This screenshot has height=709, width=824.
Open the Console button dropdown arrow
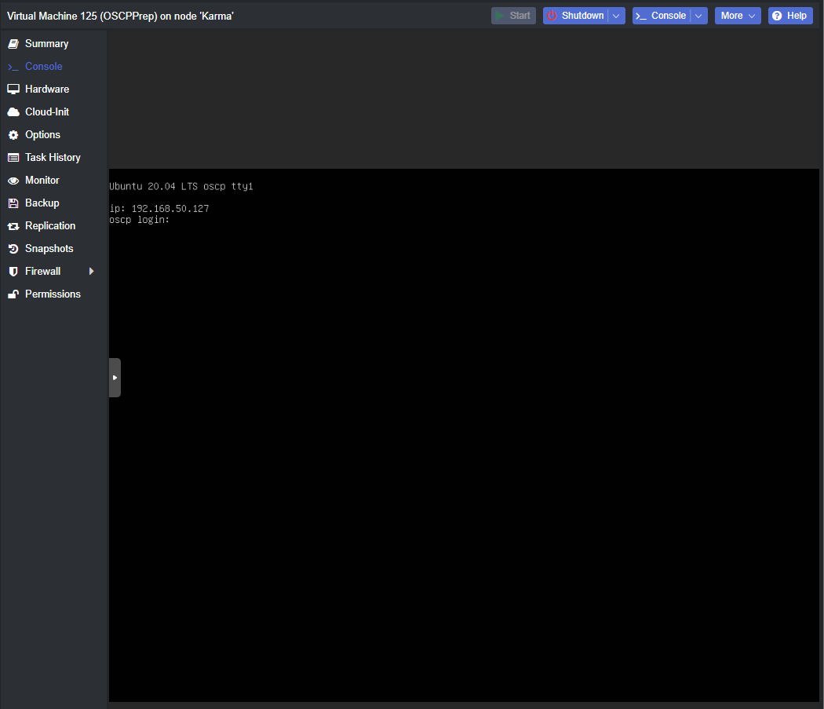pyautogui.click(x=698, y=16)
